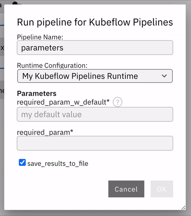Screen dimensions: 191x216
Task: Click the Pipeline Name input field
Action: [x=95, y=48]
